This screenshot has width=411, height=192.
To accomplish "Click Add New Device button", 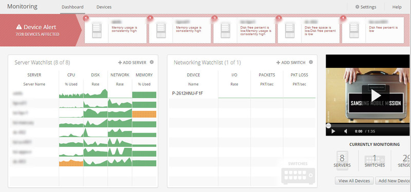I will (393, 181).
